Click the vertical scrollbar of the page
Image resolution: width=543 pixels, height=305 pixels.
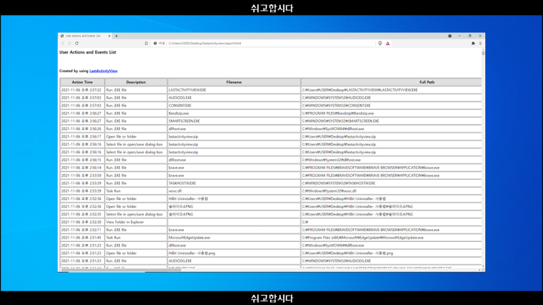click(x=483, y=159)
